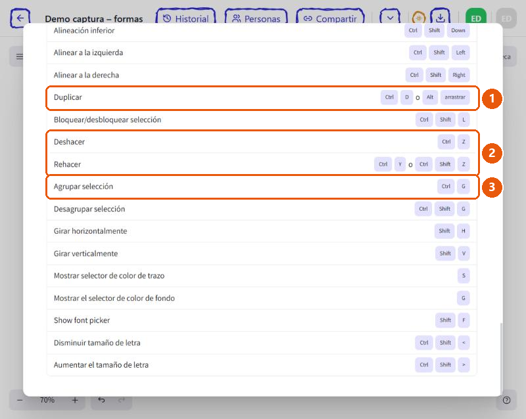Click "Disminuir tamaño de letra" label
The height and width of the screenshot is (419, 526).
97,343
